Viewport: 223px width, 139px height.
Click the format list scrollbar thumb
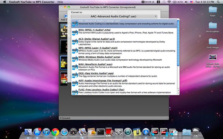click(x=178, y=43)
